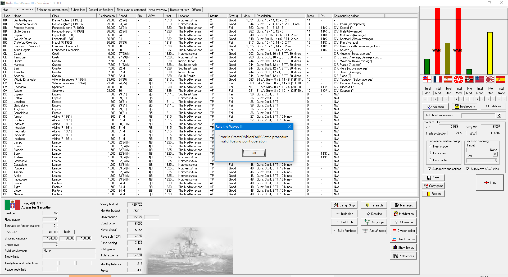Switch to the Map tab

pos(6,10)
